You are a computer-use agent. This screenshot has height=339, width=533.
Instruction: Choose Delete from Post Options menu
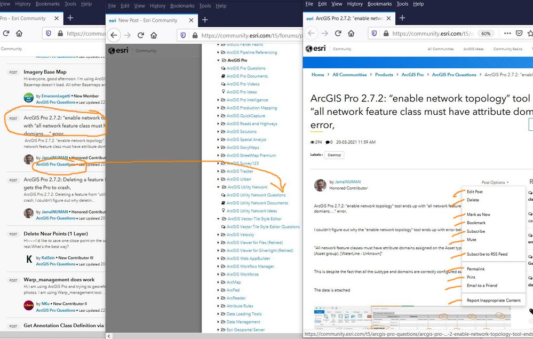point(473,200)
